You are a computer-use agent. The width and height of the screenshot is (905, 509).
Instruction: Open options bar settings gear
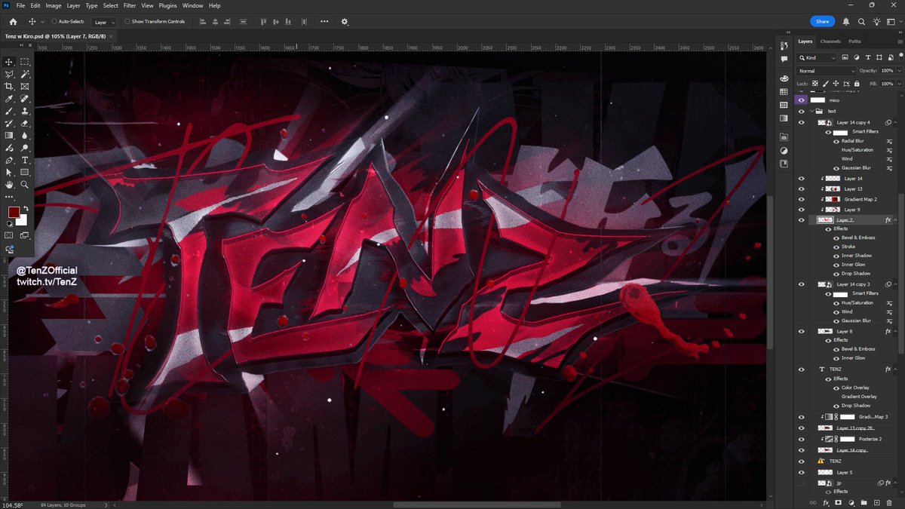pos(345,22)
